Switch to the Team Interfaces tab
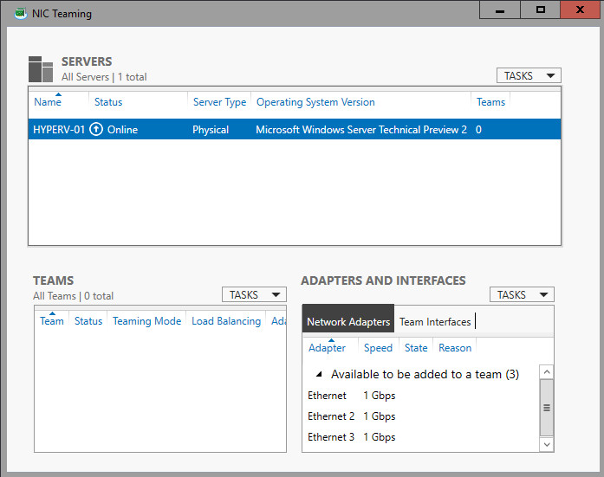Screen dimensions: 604x477 435,322
